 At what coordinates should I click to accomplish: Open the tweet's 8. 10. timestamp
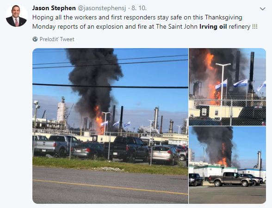pyautogui.click(x=139, y=8)
